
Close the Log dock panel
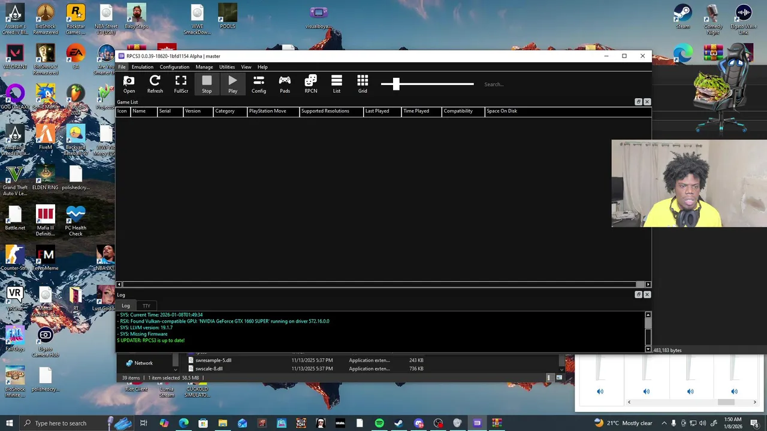tap(647, 295)
